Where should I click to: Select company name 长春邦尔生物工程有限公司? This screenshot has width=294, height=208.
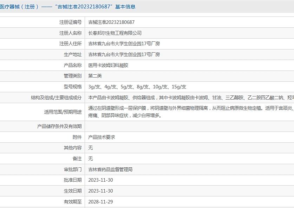point(115,33)
